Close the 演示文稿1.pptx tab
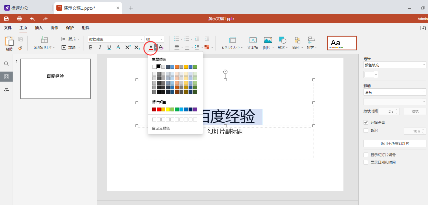The image size is (428, 205). [x=118, y=8]
